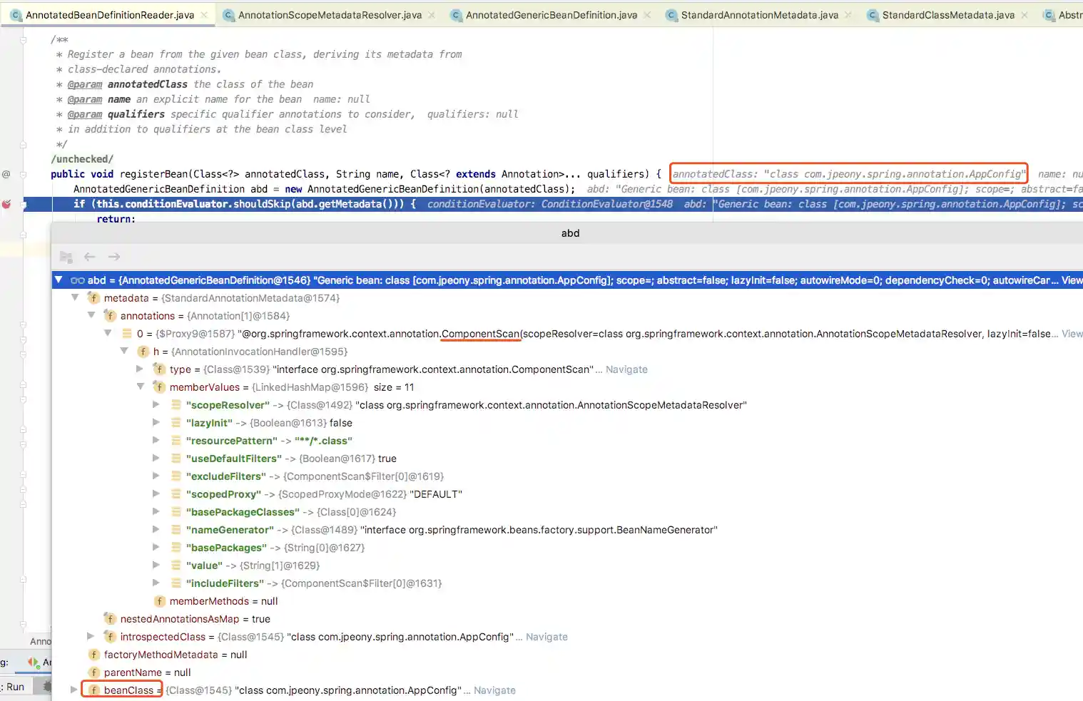This screenshot has height=701, width=1083.
Task: Click Navigate link next to introspectedClass
Action: pyautogui.click(x=546, y=637)
